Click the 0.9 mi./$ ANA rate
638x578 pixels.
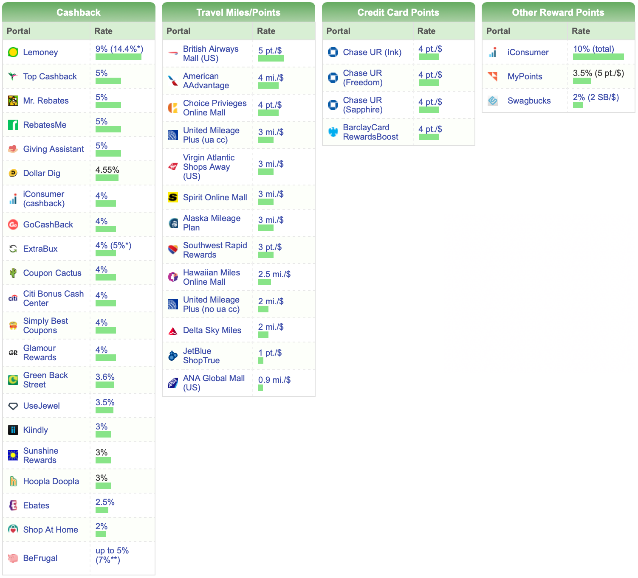coord(274,380)
